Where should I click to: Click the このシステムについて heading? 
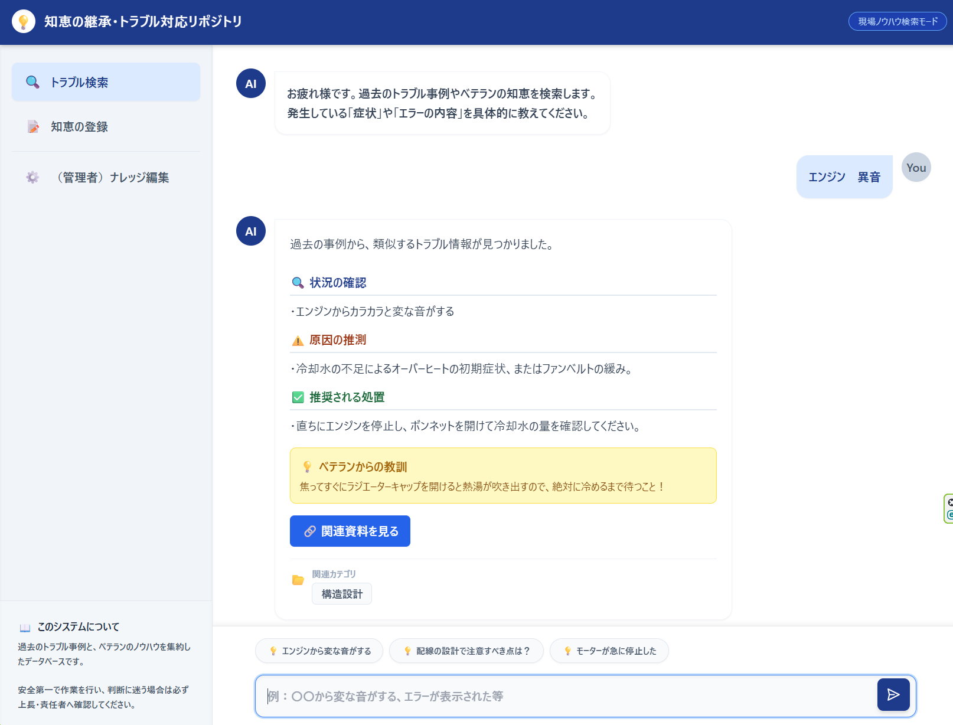79,626
